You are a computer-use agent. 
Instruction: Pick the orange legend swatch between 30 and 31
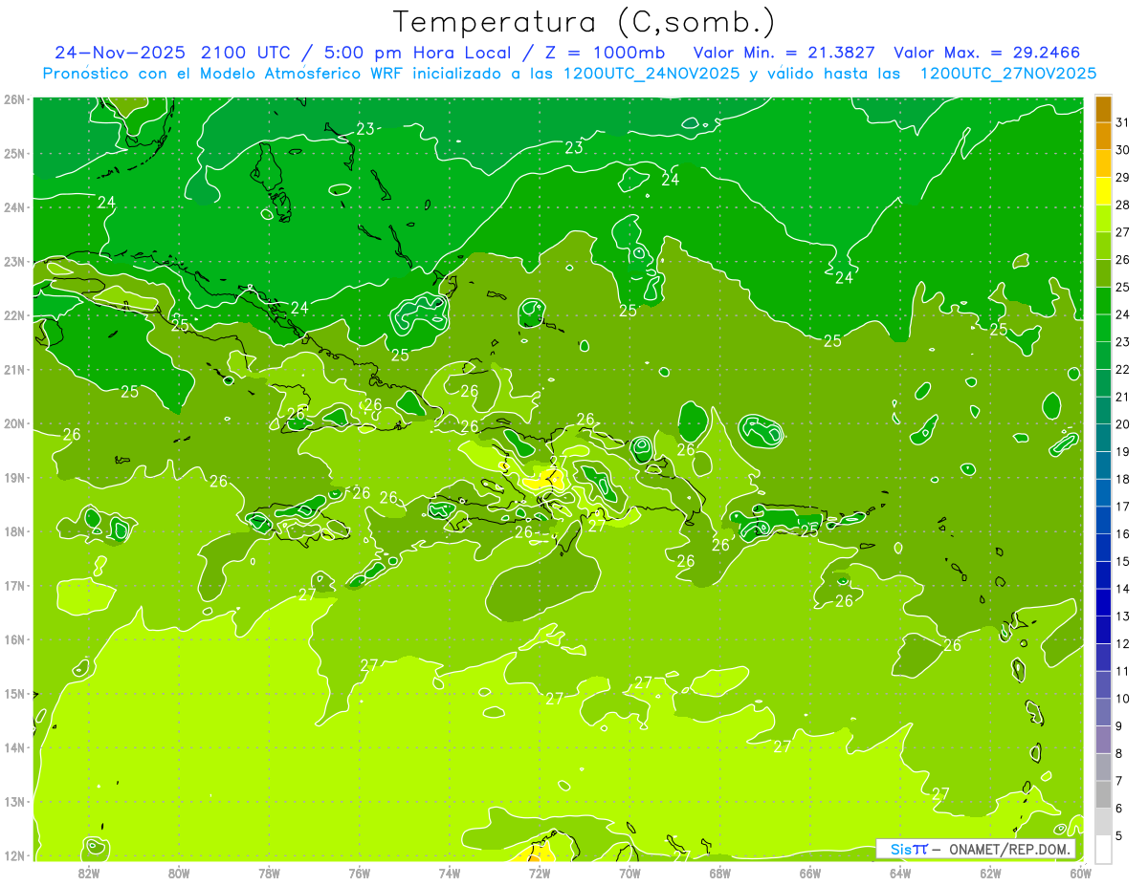(1103, 136)
